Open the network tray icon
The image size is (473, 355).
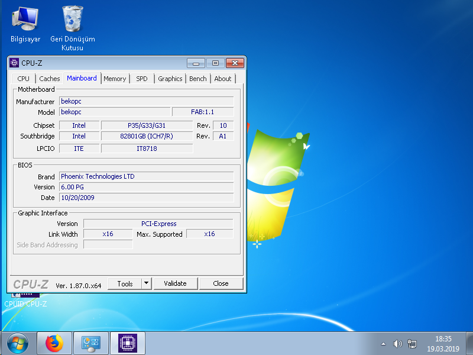[412, 344]
